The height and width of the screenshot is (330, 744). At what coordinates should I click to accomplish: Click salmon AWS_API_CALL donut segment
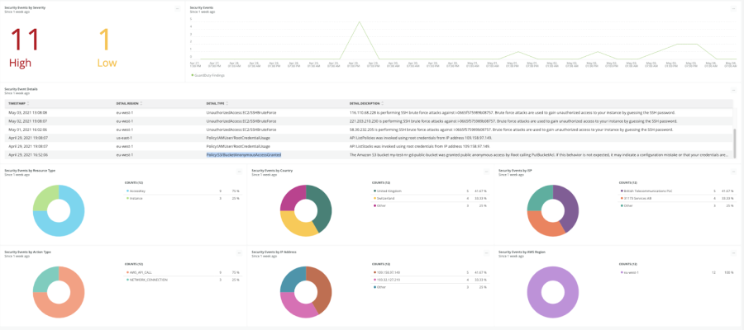[x=71, y=304]
